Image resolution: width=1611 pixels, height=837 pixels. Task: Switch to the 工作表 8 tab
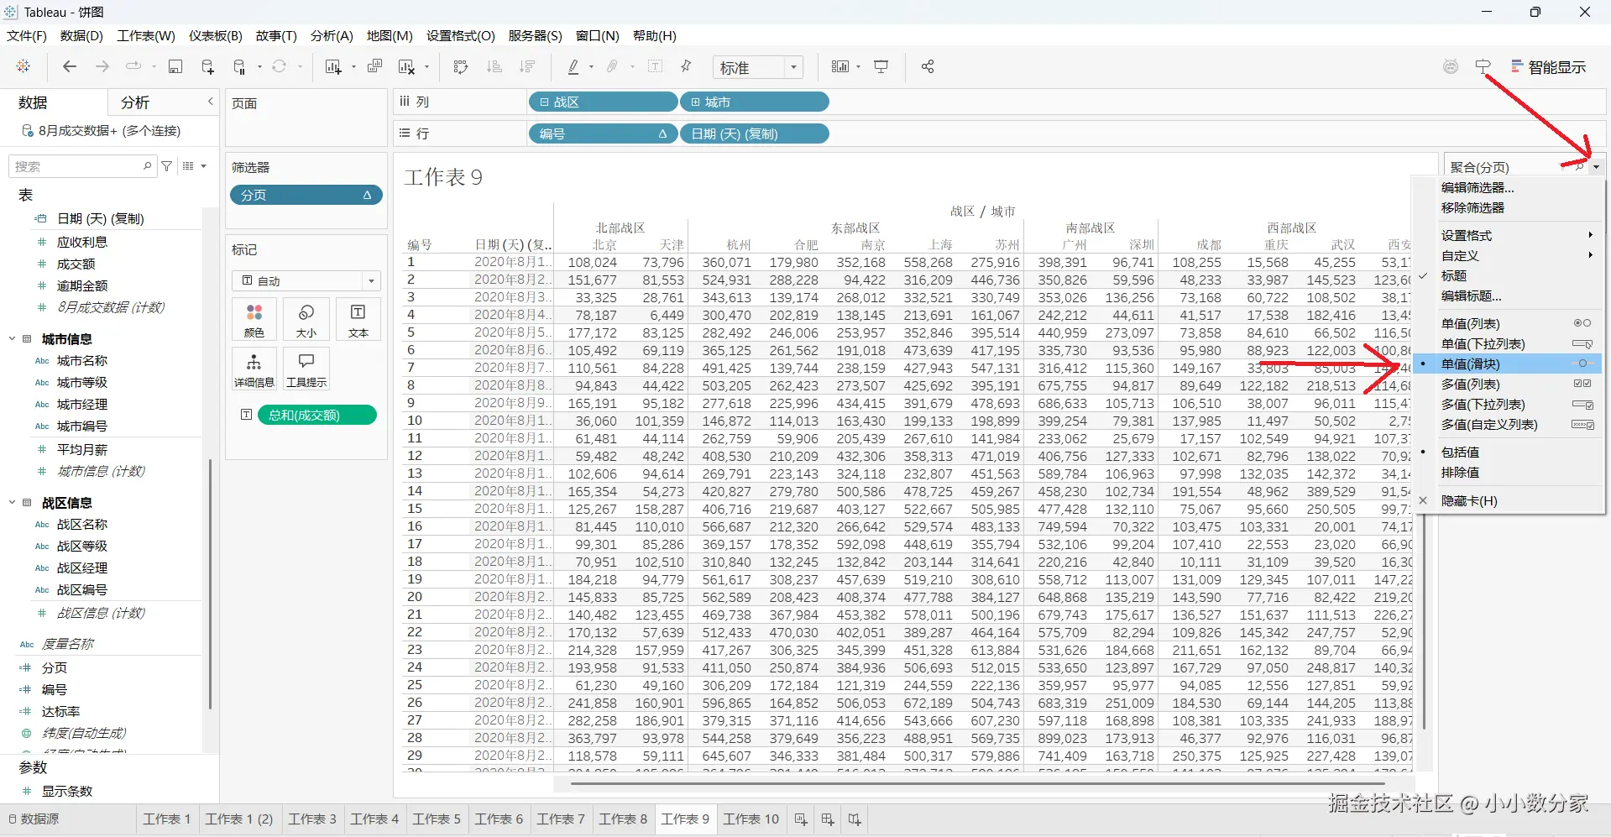(623, 819)
